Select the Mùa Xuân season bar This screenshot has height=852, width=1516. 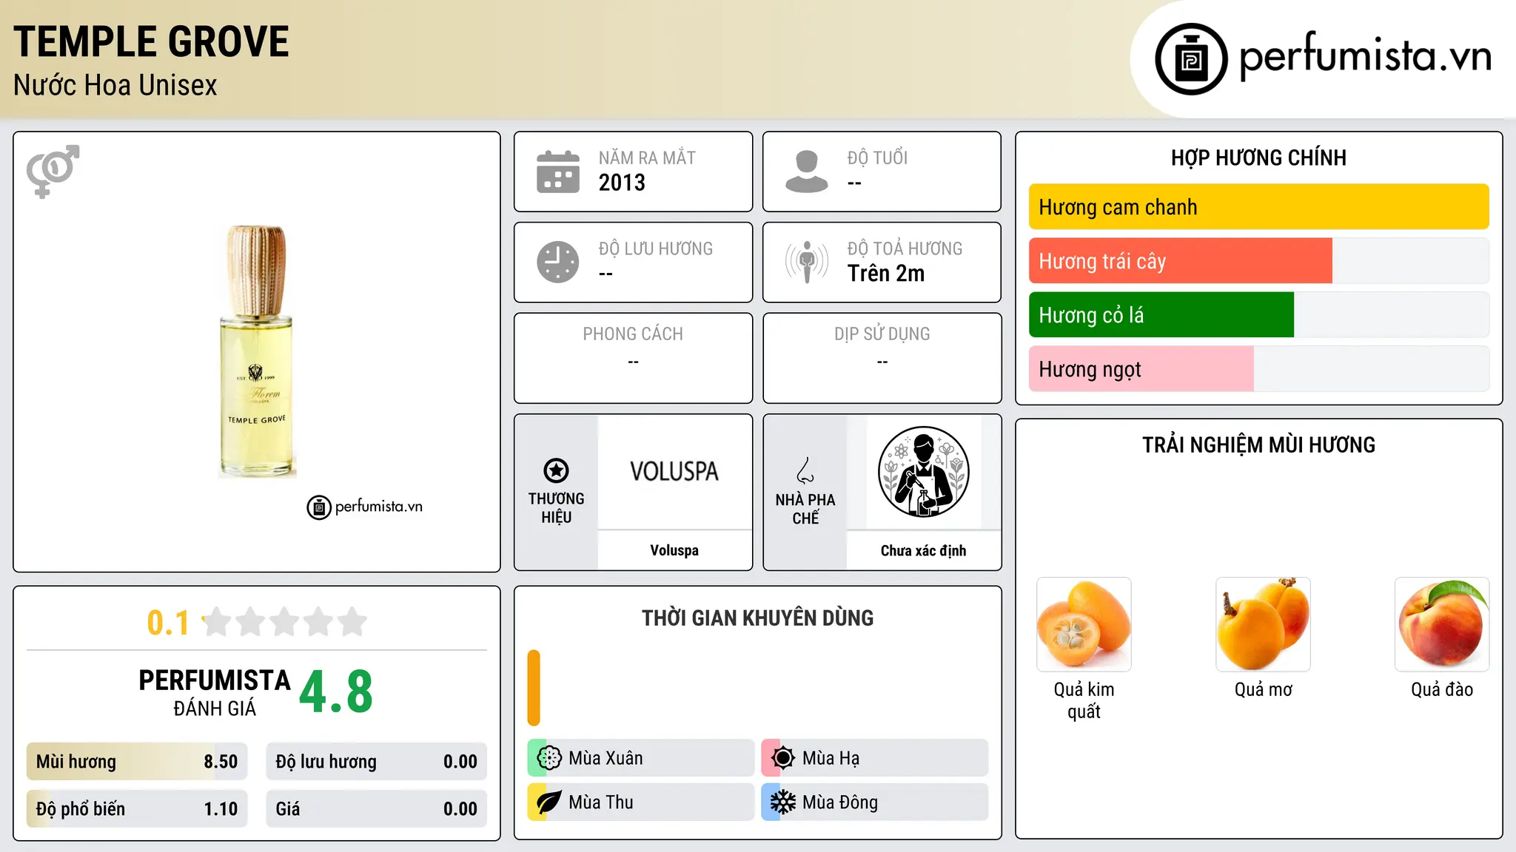pyautogui.click(x=641, y=758)
